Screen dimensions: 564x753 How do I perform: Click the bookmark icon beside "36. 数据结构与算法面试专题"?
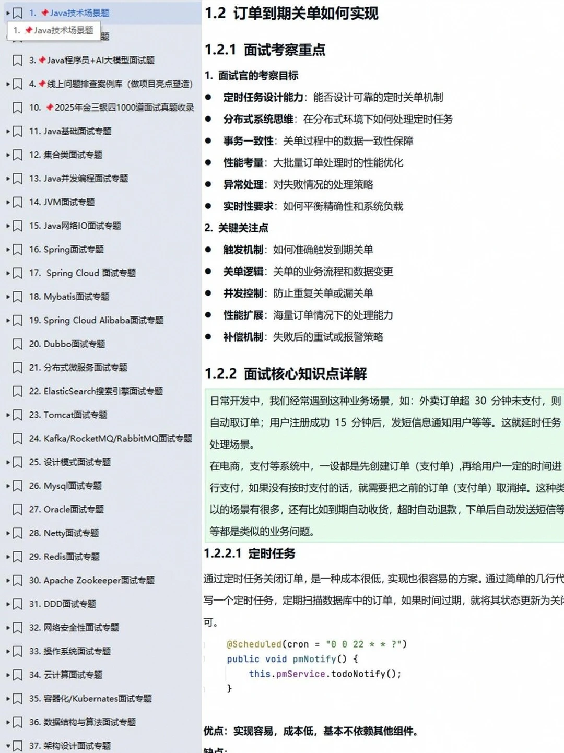[17, 722]
